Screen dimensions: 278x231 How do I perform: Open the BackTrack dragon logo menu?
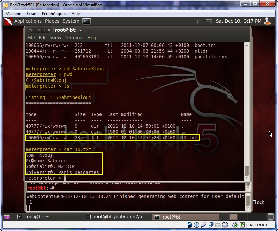(8, 21)
